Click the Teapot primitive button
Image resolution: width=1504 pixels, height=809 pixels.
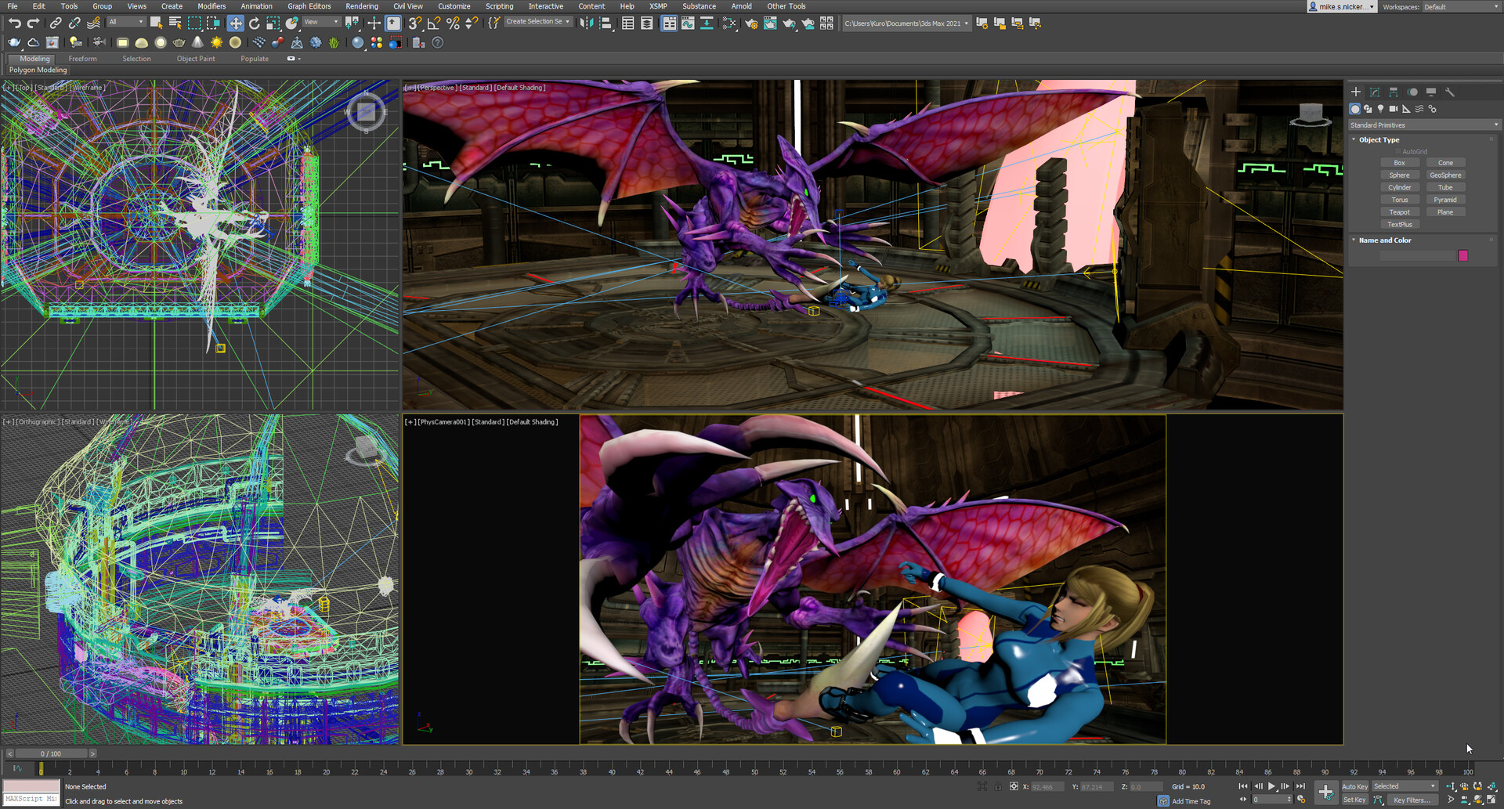tap(1401, 212)
